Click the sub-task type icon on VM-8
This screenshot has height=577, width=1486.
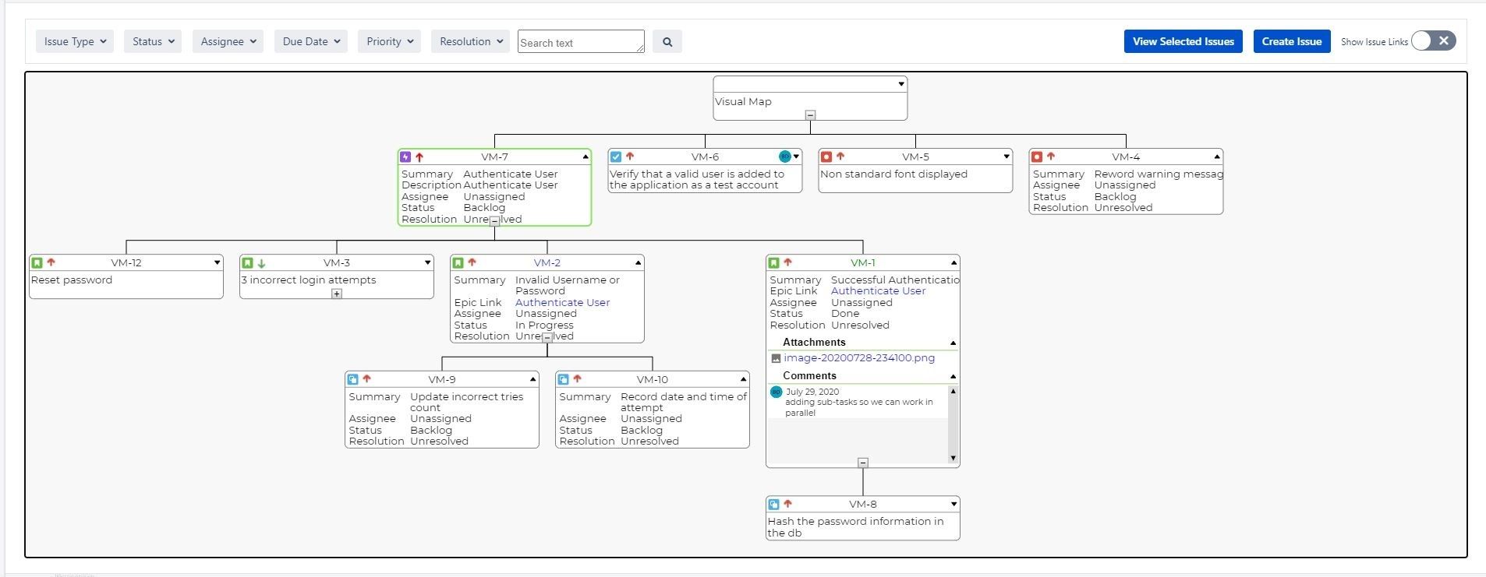pos(773,505)
